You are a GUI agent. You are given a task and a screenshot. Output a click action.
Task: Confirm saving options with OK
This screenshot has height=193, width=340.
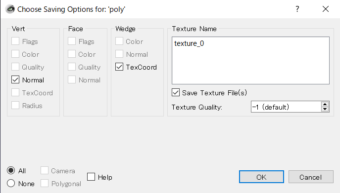[261, 177]
